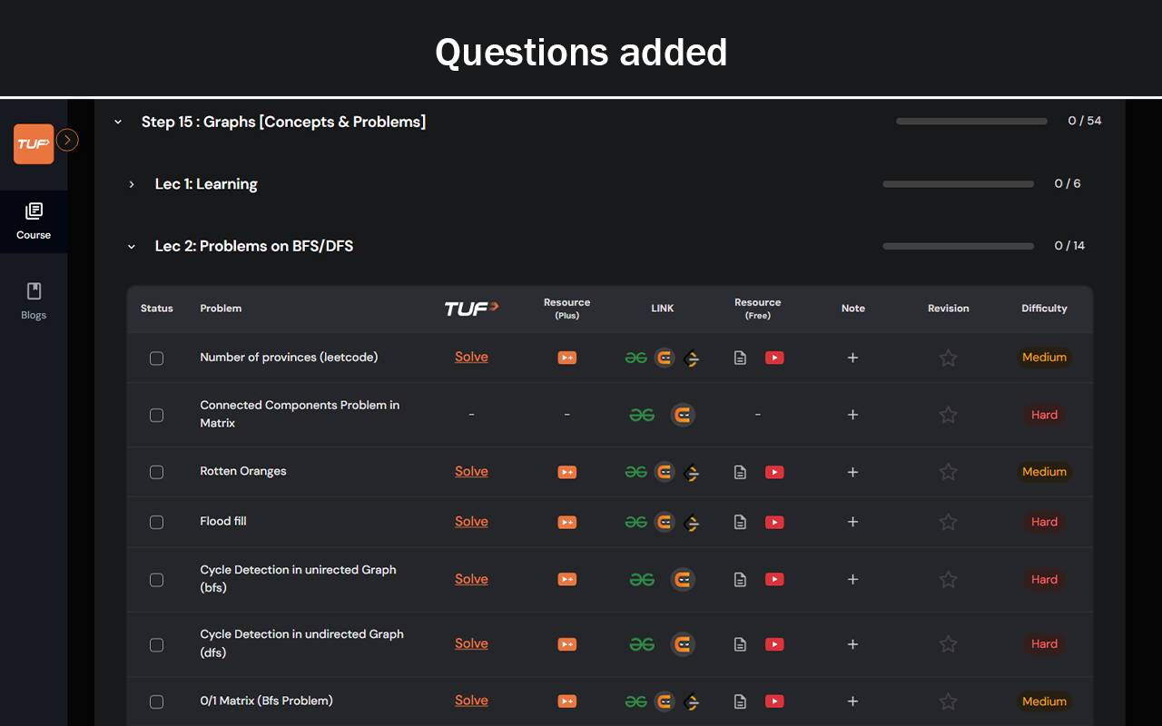Collapse Lec 2: Problems on BFS/DFS

132,246
